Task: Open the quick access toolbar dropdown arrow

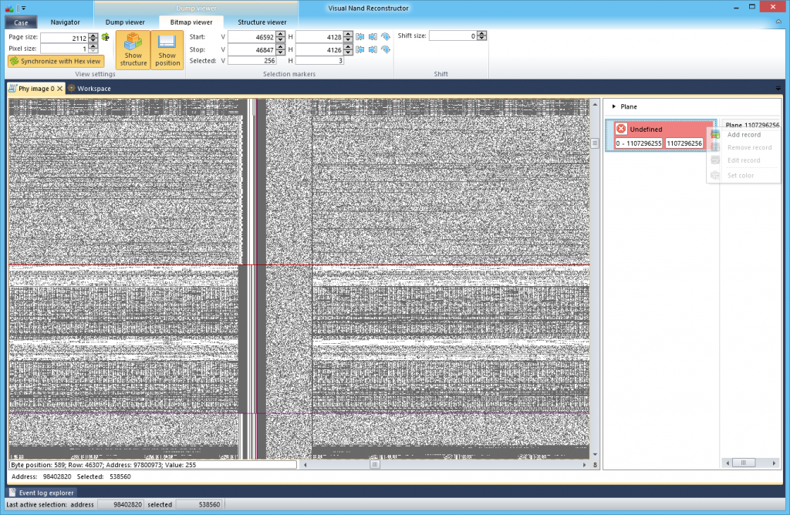Action: (x=24, y=8)
